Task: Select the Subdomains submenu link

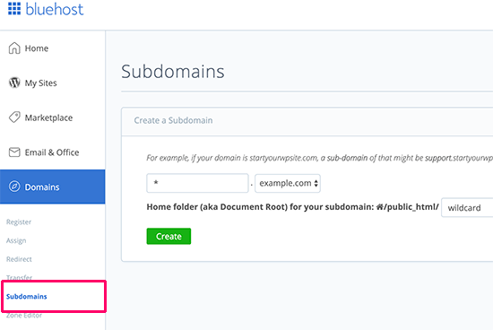Action: (x=26, y=296)
